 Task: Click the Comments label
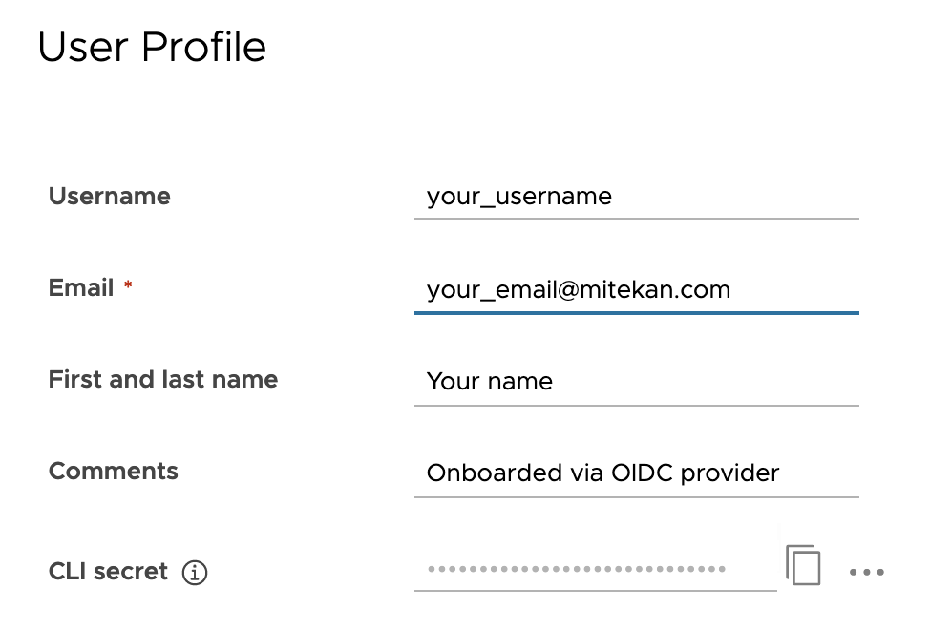(114, 472)
